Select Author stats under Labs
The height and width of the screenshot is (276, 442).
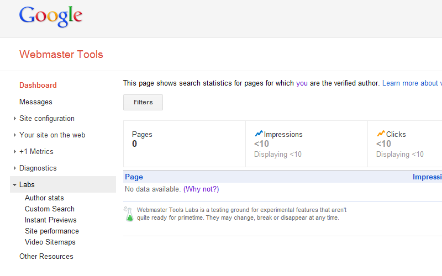pos(44,198)
